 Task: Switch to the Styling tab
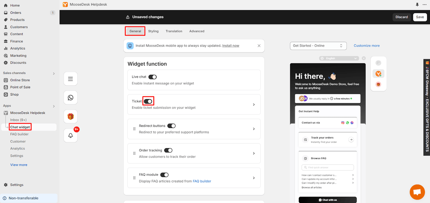click(x=153, y=31)
